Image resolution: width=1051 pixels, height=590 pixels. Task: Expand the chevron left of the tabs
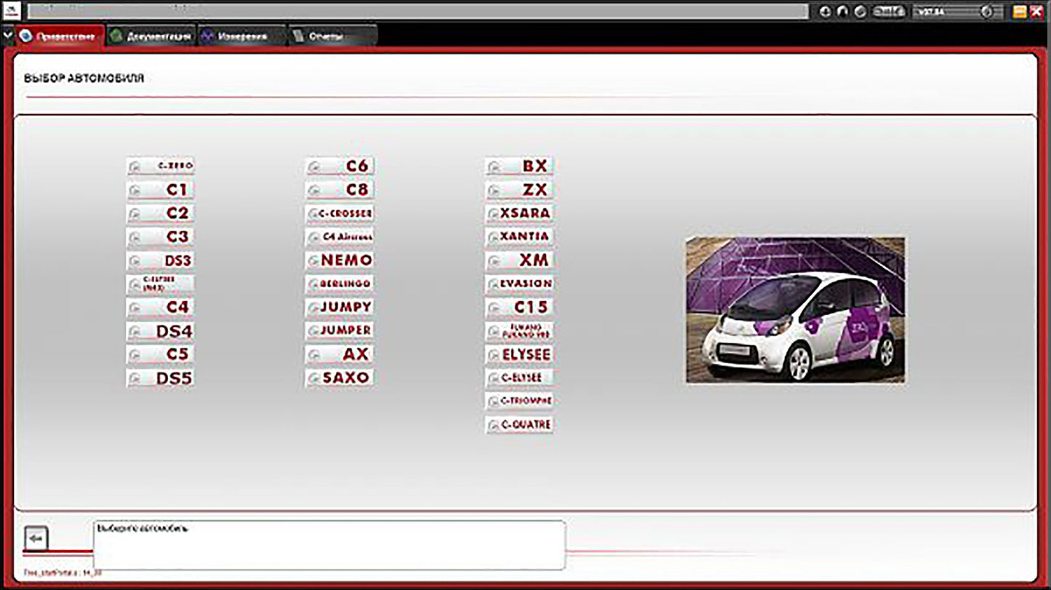click(x=8, y=35)
